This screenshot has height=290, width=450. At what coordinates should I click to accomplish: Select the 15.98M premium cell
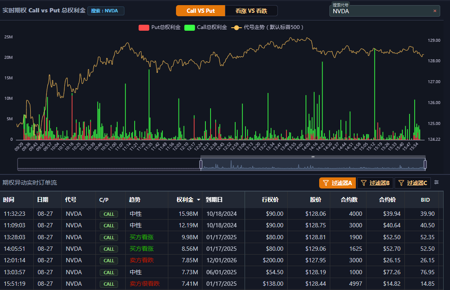[188, 214]
